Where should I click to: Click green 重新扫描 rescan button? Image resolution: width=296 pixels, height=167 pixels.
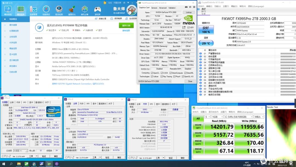[x=126, y=25]
